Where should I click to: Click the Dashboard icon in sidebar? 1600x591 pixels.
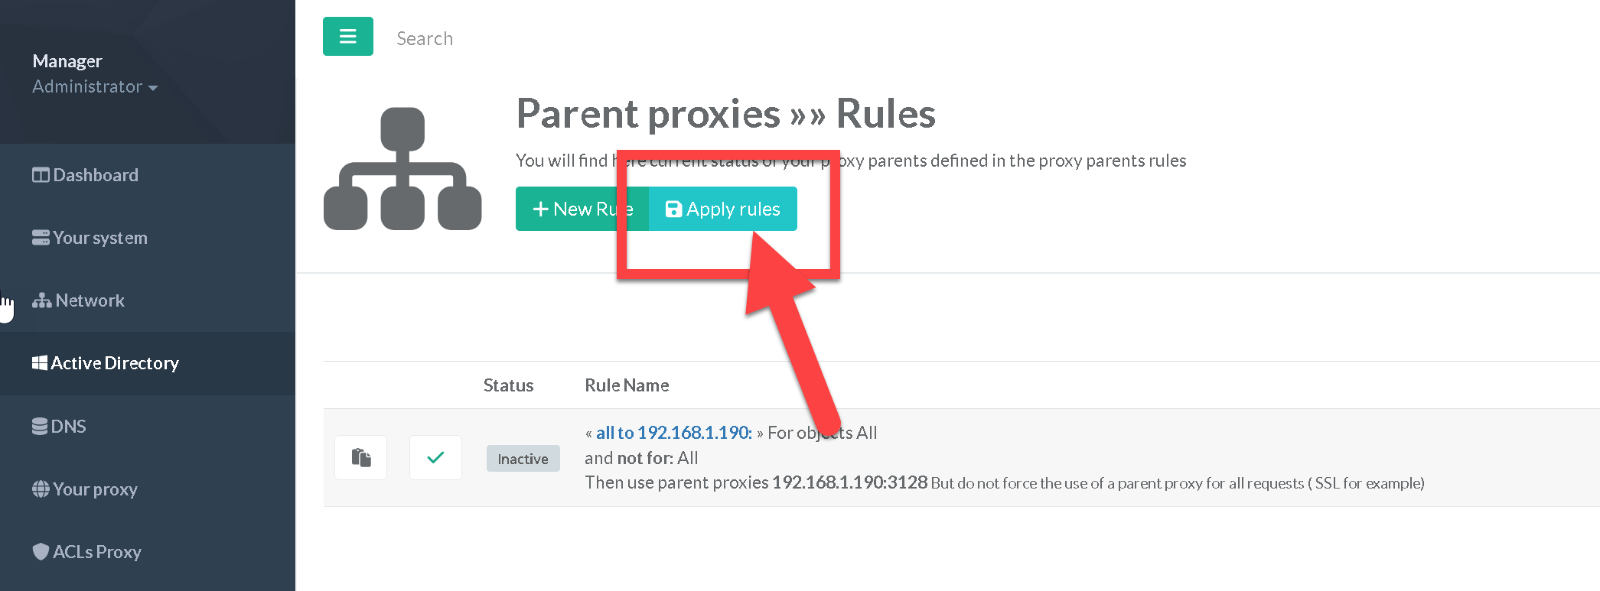tap(41, 175)
